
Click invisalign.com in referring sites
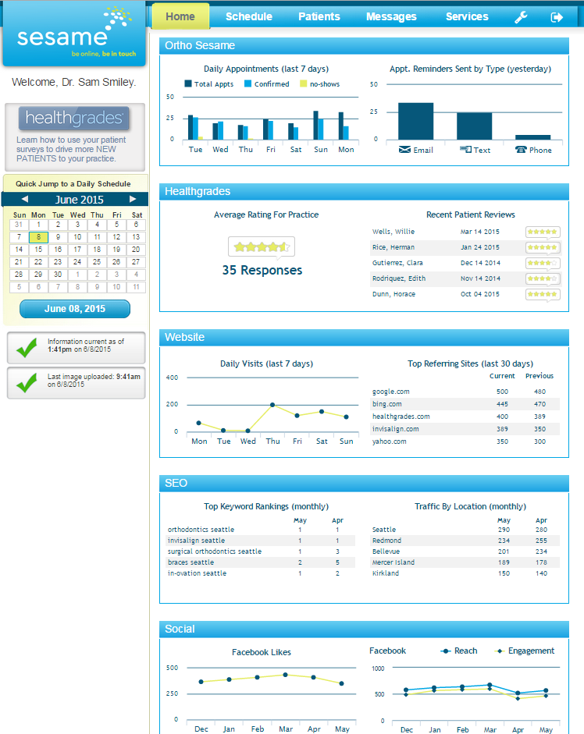396,429
